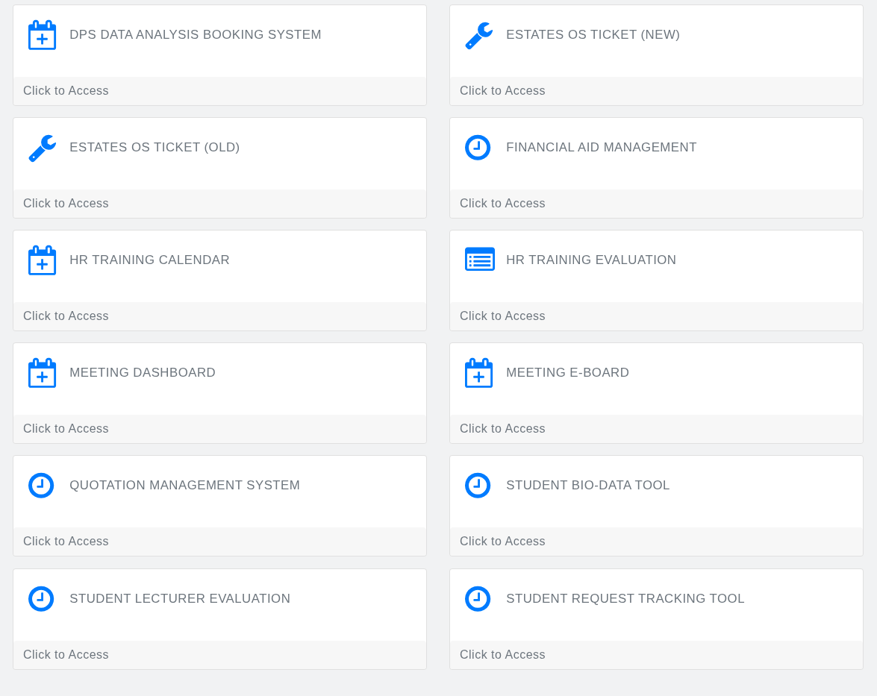Click to Access under Quotation Management System
Screen dimensions: 877x696
point(66,541)
